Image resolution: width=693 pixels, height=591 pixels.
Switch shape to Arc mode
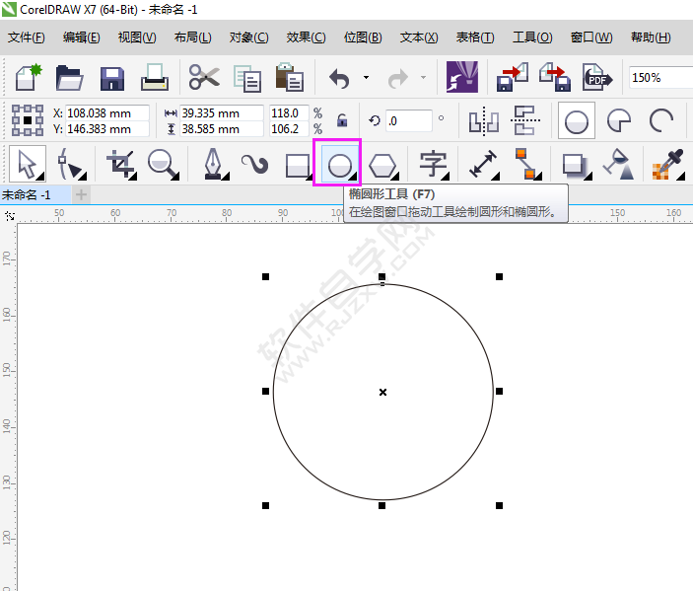661,120
